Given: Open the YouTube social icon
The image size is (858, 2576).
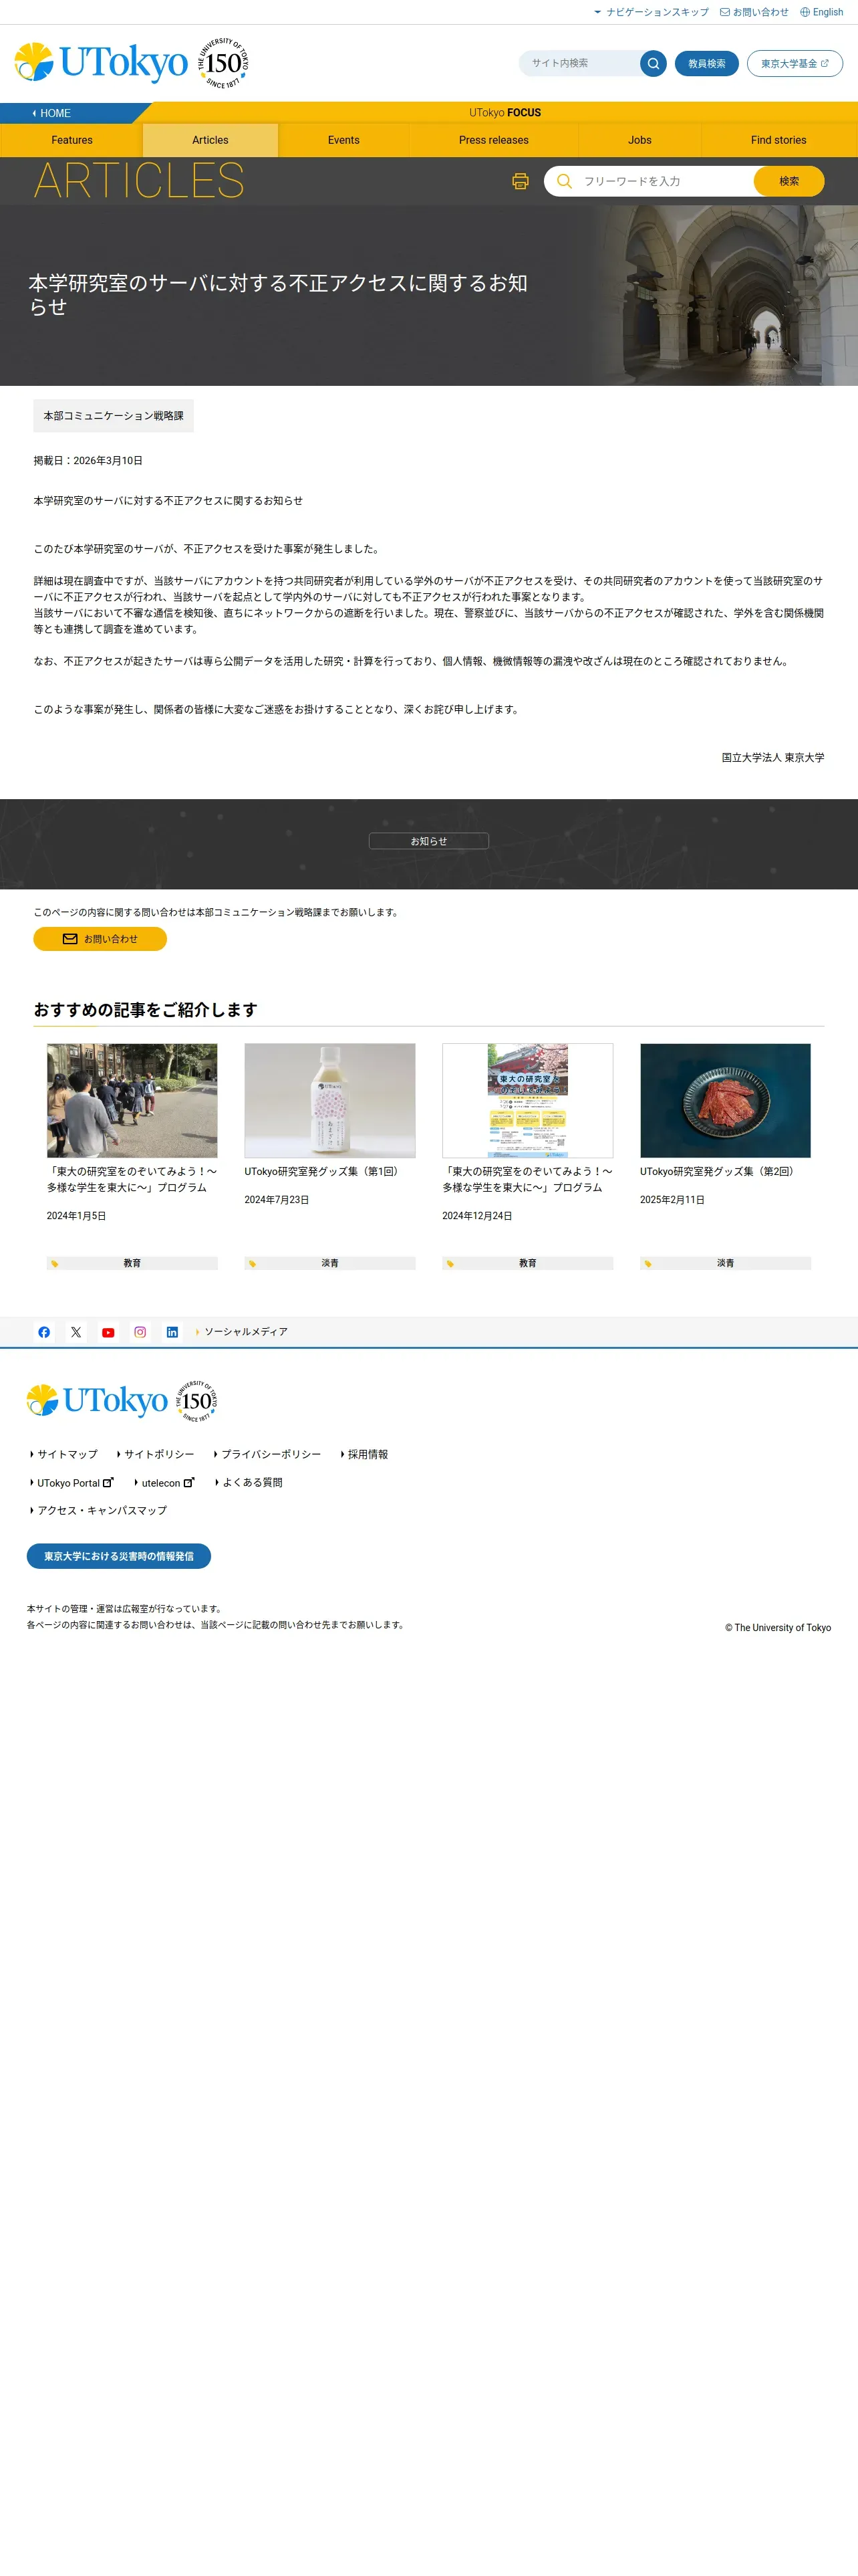Looking at the screenshot, I should (x=108, y=1332).
